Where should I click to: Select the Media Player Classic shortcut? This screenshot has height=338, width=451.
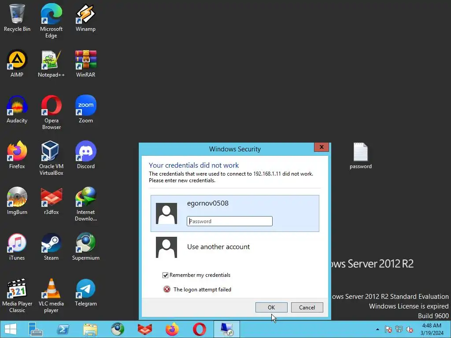coord(17,295)
